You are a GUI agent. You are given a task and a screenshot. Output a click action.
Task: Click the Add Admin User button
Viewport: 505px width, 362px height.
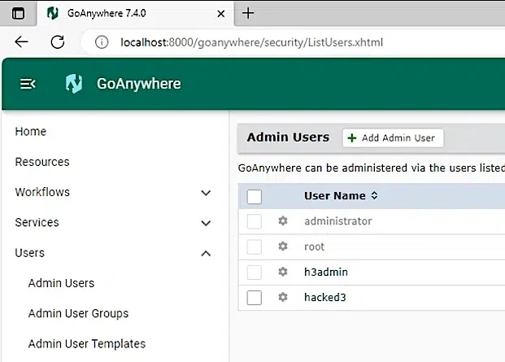pyautogui.click(x=392, y=138)
